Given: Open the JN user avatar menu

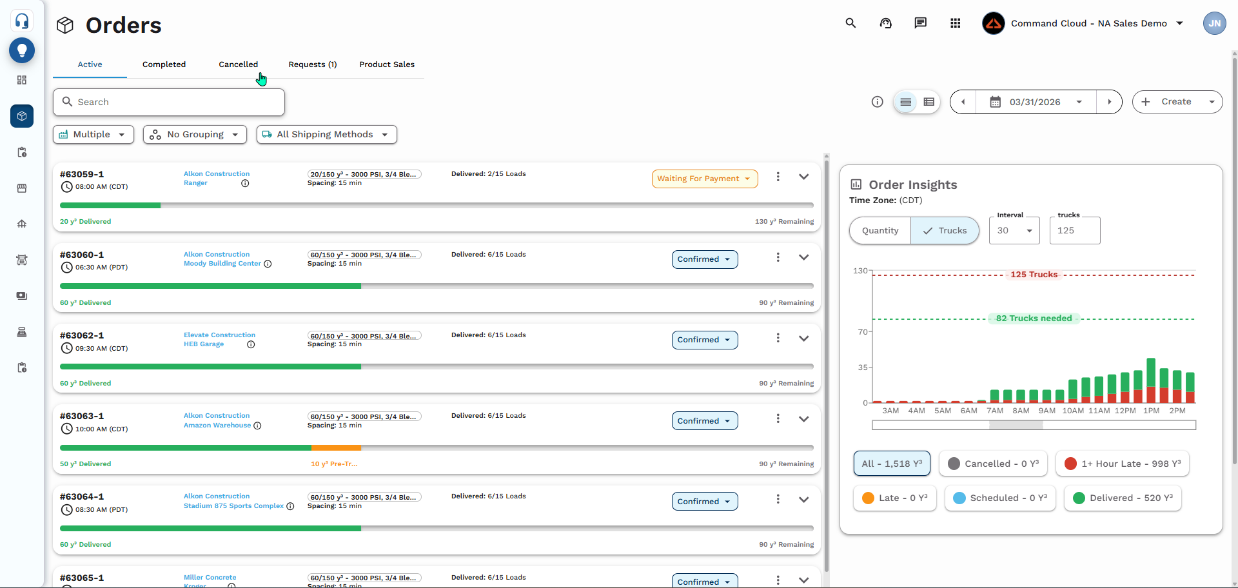Looking at the screenshot, I should [x=1215, y=23].
